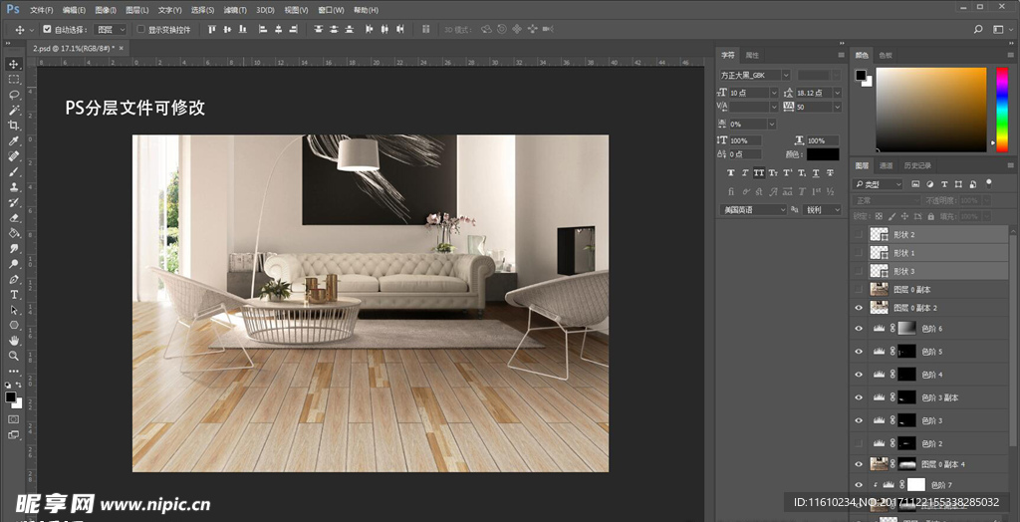This screenshot has height=522, width=1020.
Task: Select the Brush tool
Action: [14, 171]
